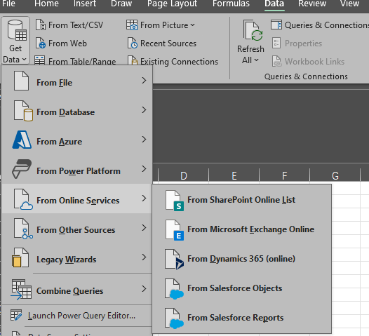Viewport: 369px width, 336px height.
Task: Expand the From Other Sources submenu arrow
Action: click(x=144, y=228)
